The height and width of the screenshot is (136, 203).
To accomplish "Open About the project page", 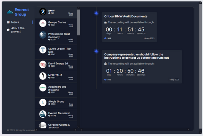I will tap(18, 30).
